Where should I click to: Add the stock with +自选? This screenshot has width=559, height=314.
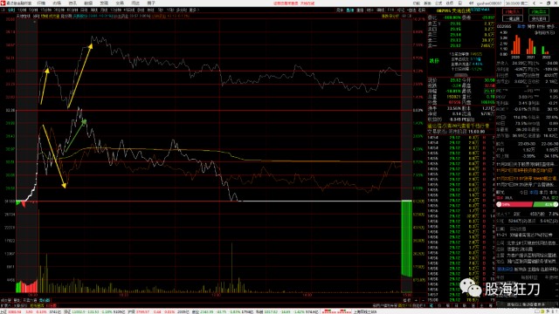(x=411, y=10)
